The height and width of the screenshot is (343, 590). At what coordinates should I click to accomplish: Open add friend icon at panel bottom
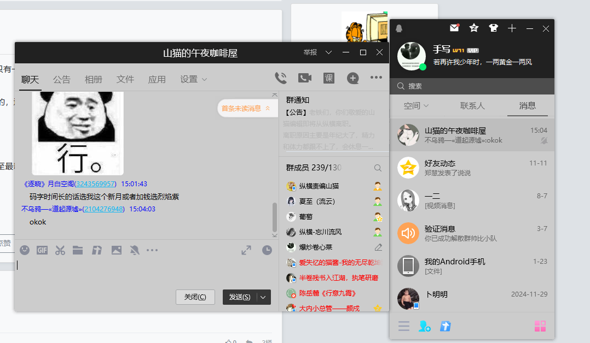click(425, 326)
